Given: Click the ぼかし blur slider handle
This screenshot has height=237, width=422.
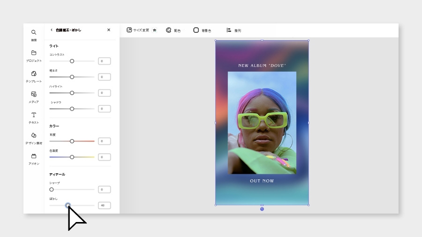Looking at the screenshot, I should [x=68, y=205].
